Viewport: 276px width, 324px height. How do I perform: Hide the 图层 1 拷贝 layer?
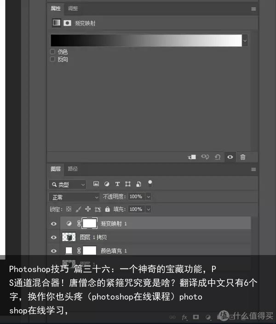tap(53, 237)
